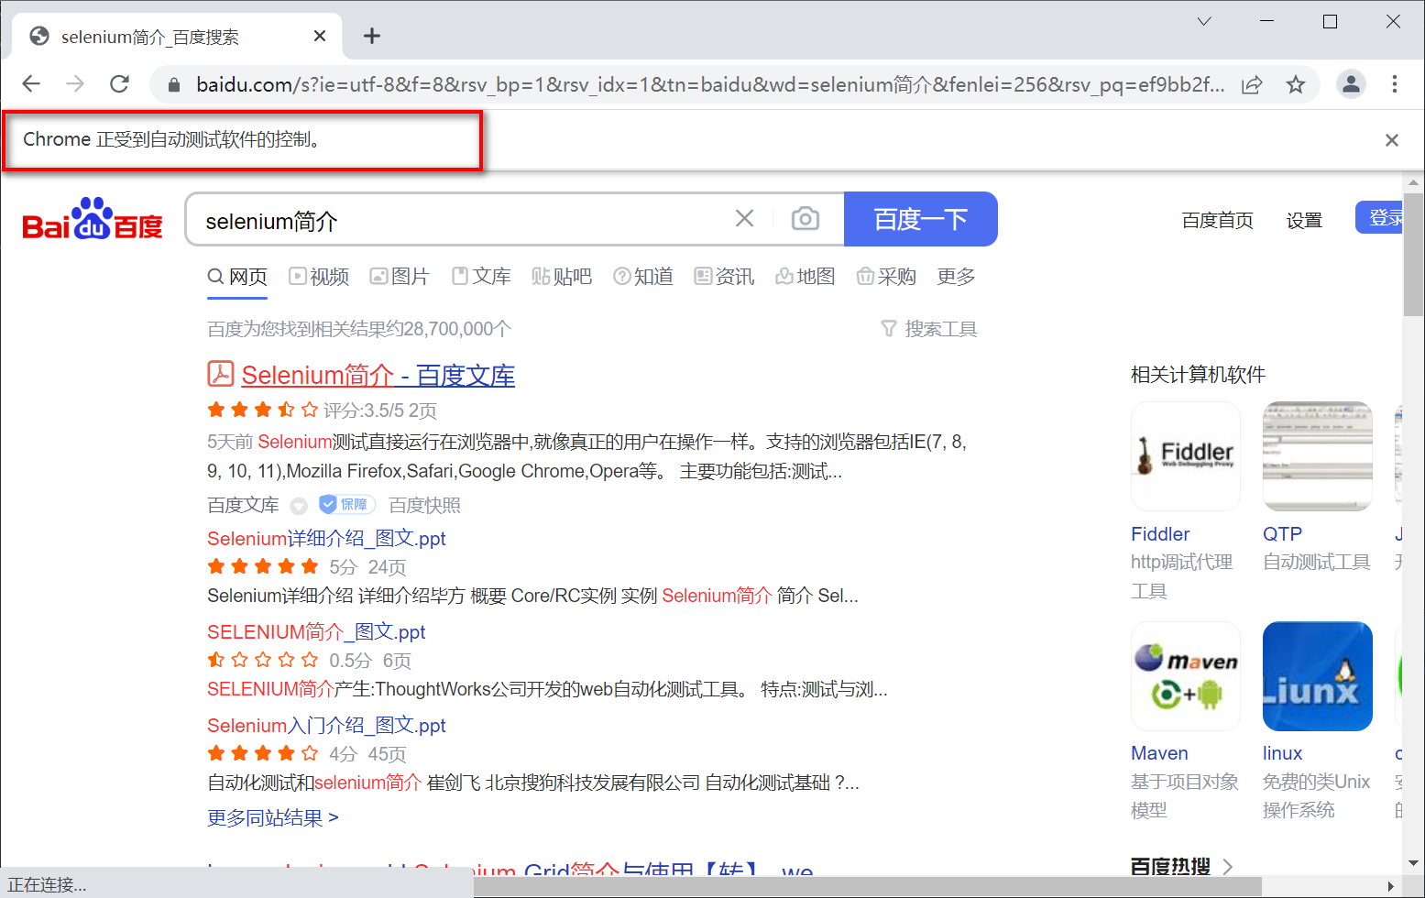This screenshot has height=898, width=1425.
Task: Click the linux software thumbnail
Action: pos(1318,676)
